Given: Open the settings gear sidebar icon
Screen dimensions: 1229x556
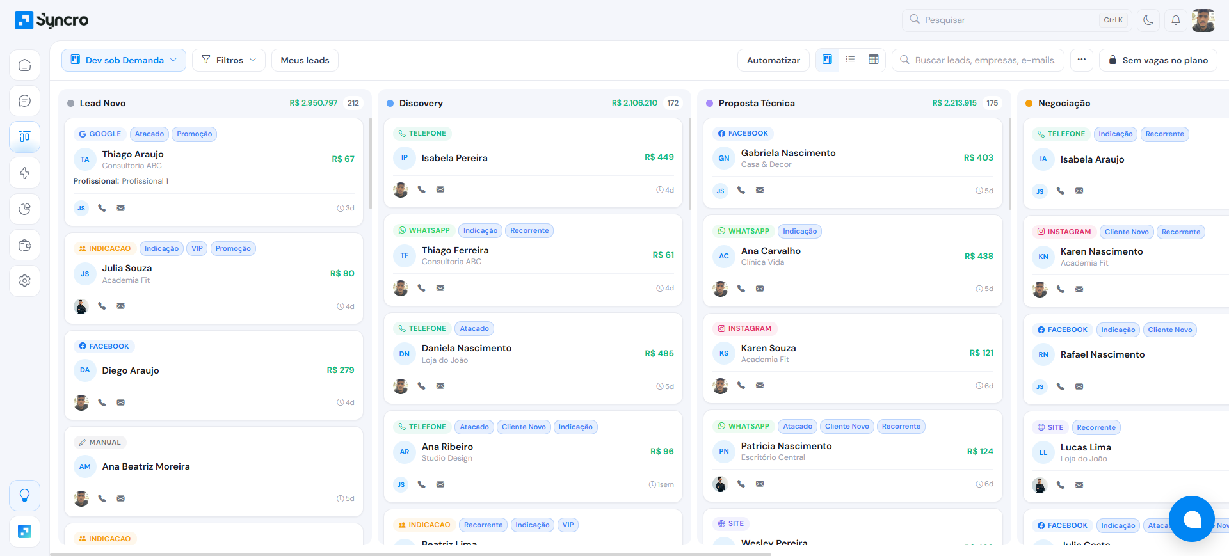Looking at the screenshot, I should point(24,281).
